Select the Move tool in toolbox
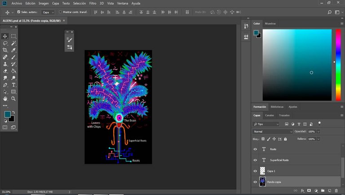The image size is (345, 195). tap(5, 36)
